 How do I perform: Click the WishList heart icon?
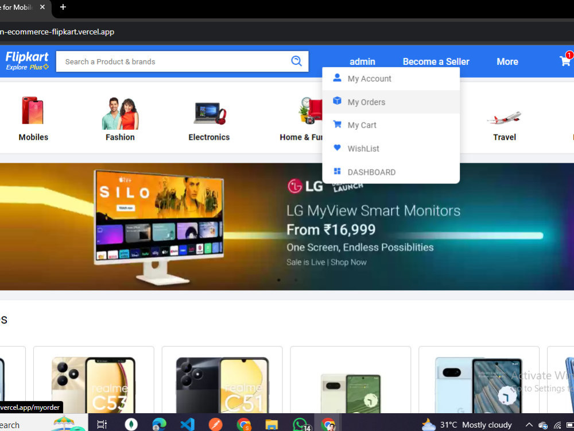coord(337,148)
